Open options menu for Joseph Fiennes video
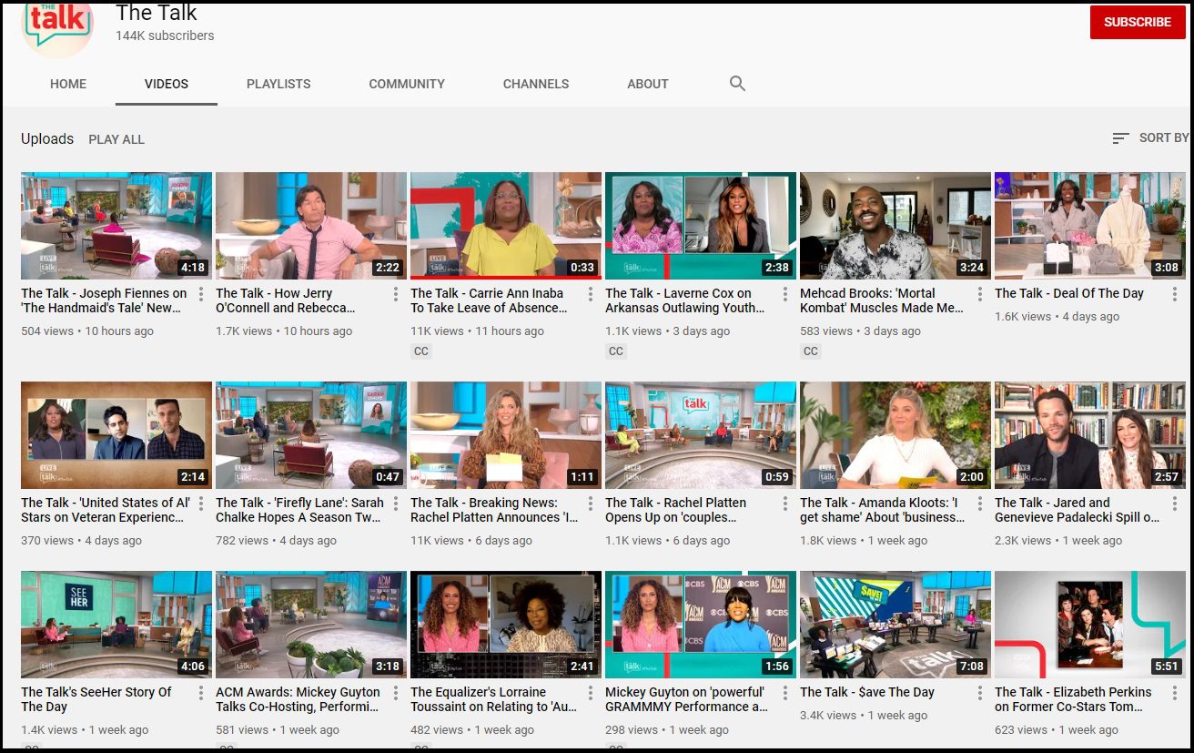Screen dimensions: 1194x753 pyautogui.click(x=201, y=294)
